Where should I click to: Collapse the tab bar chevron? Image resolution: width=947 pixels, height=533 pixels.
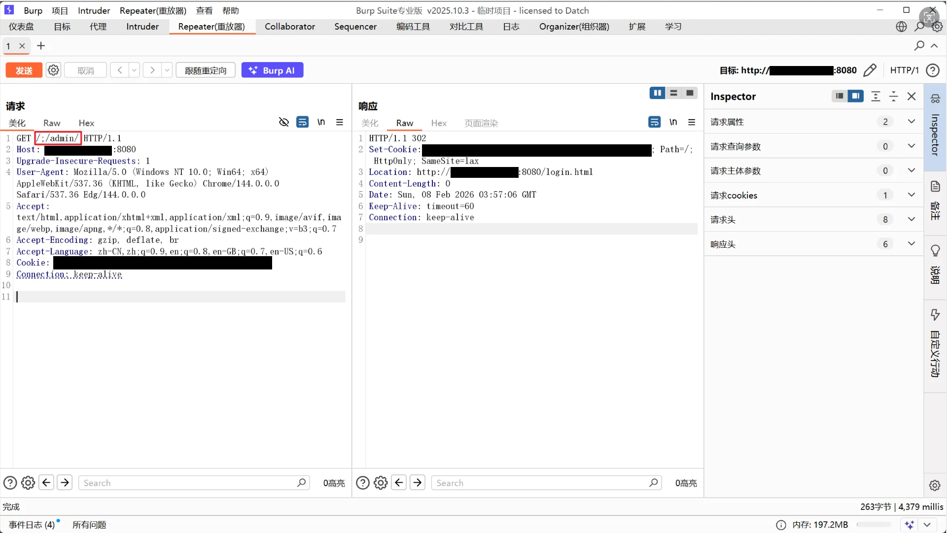(x=934, y=46)
